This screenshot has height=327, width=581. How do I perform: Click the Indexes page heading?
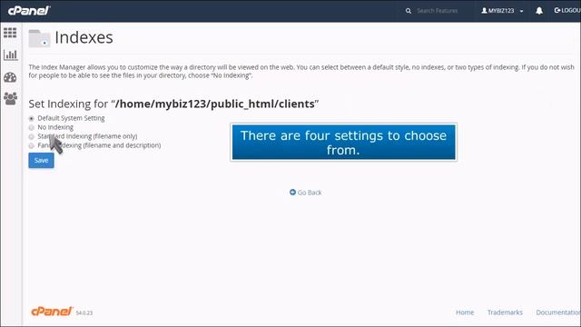[x=84, y=37]
